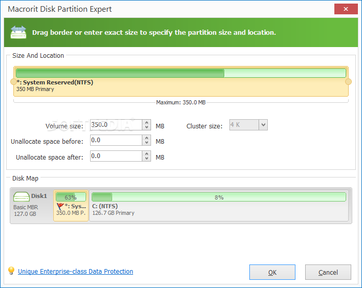The width and height of the screenshot is (362, 288).
Task: Select the System Reserved partition in Disk Map
Action: [71, 206]
